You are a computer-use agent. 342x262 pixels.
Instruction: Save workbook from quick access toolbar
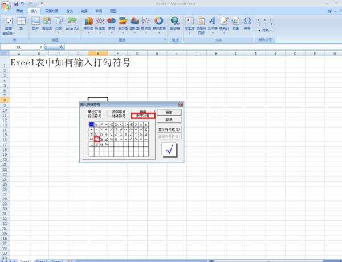17,3
